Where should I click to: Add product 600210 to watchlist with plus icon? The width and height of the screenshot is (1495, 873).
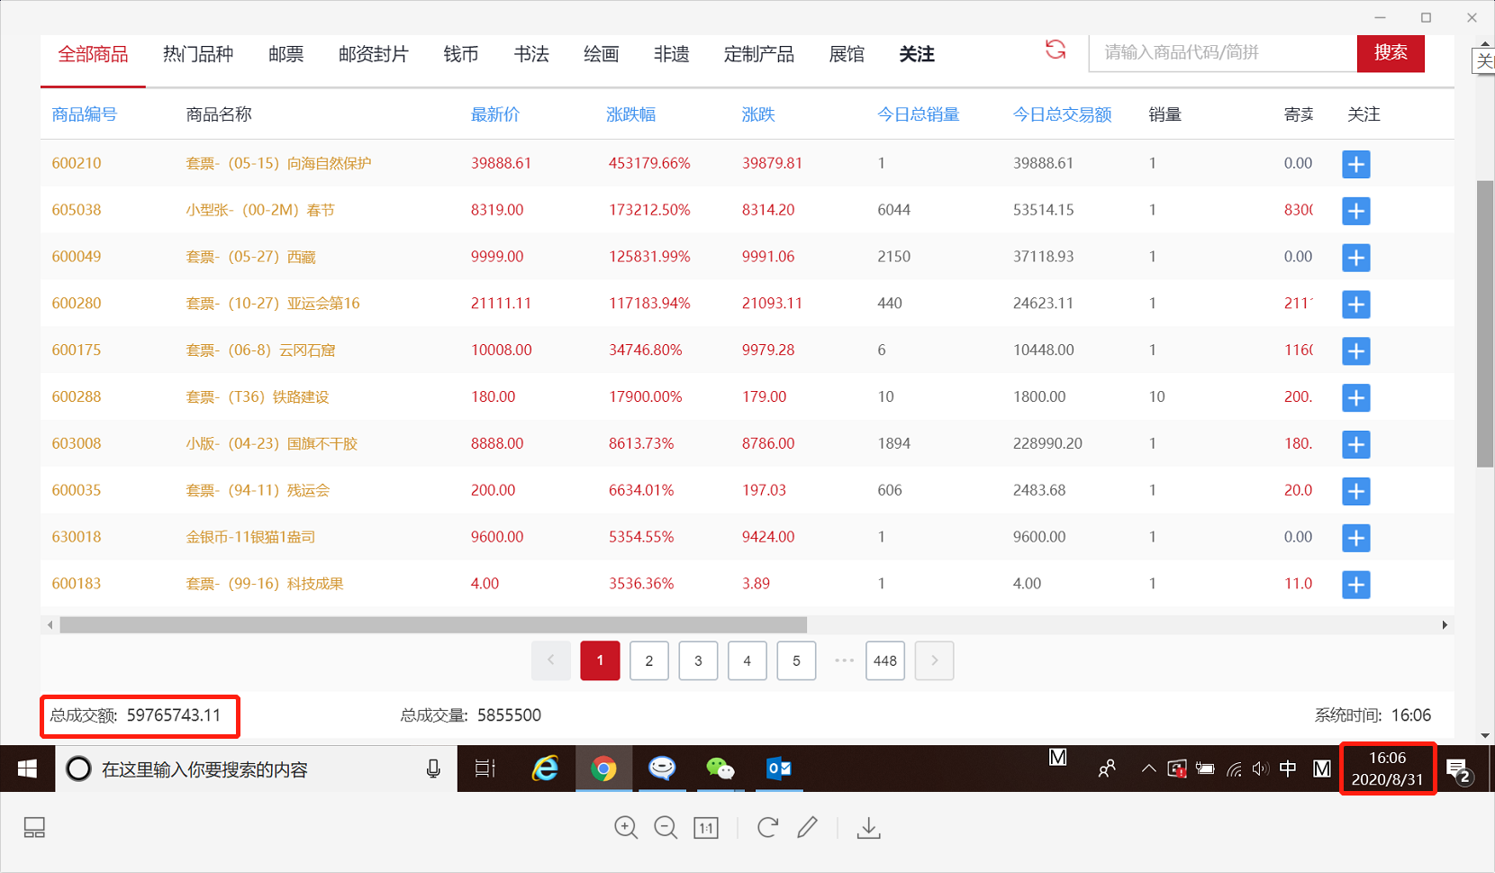[x=1355, y=164]
